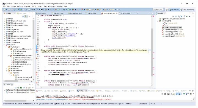The image size is (198, 108).
Task: Minimize the editor area
Action: 150,13
